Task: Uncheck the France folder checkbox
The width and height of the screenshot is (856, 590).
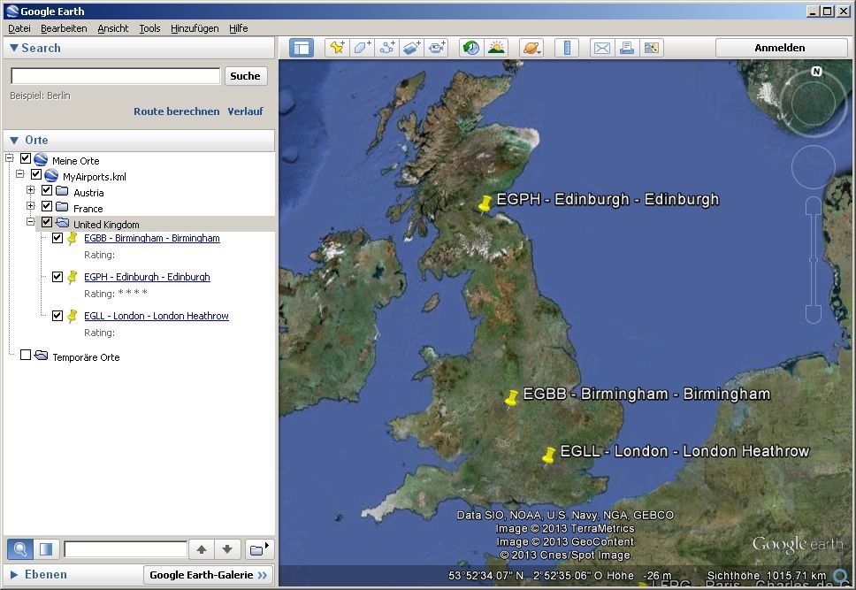Action: click(x=47, y=206)
